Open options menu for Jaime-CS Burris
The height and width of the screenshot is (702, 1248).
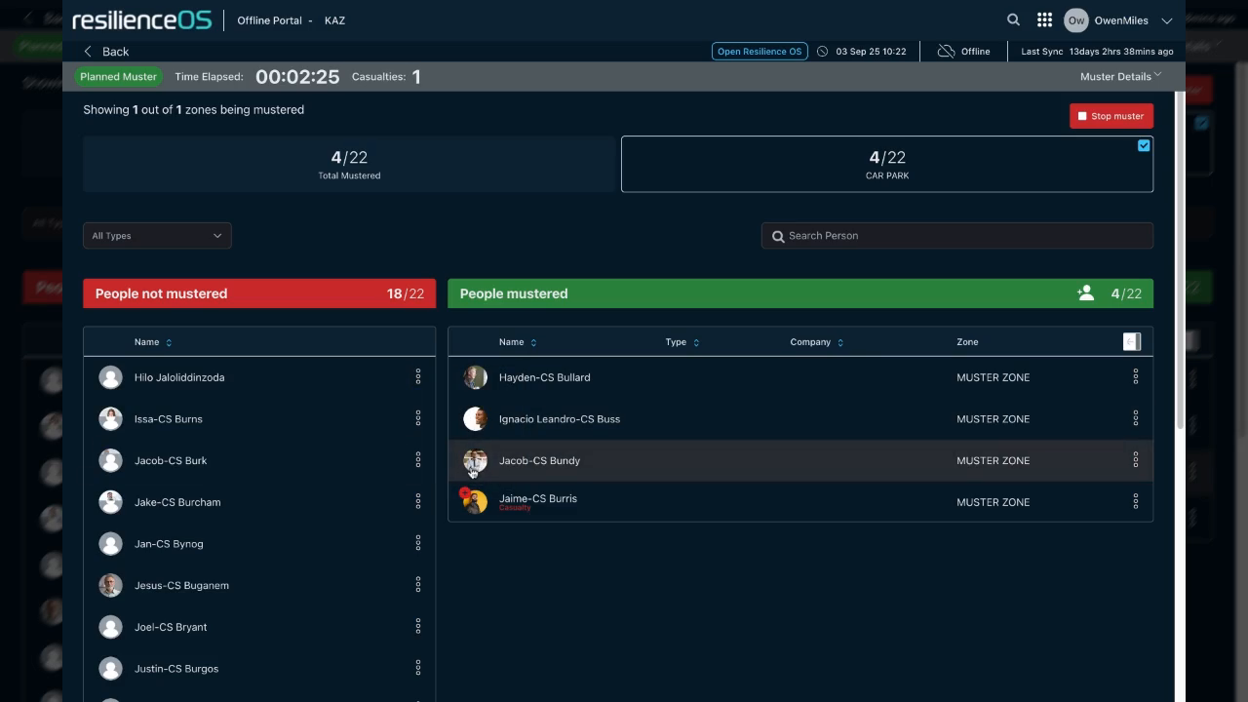[1136, 501]
